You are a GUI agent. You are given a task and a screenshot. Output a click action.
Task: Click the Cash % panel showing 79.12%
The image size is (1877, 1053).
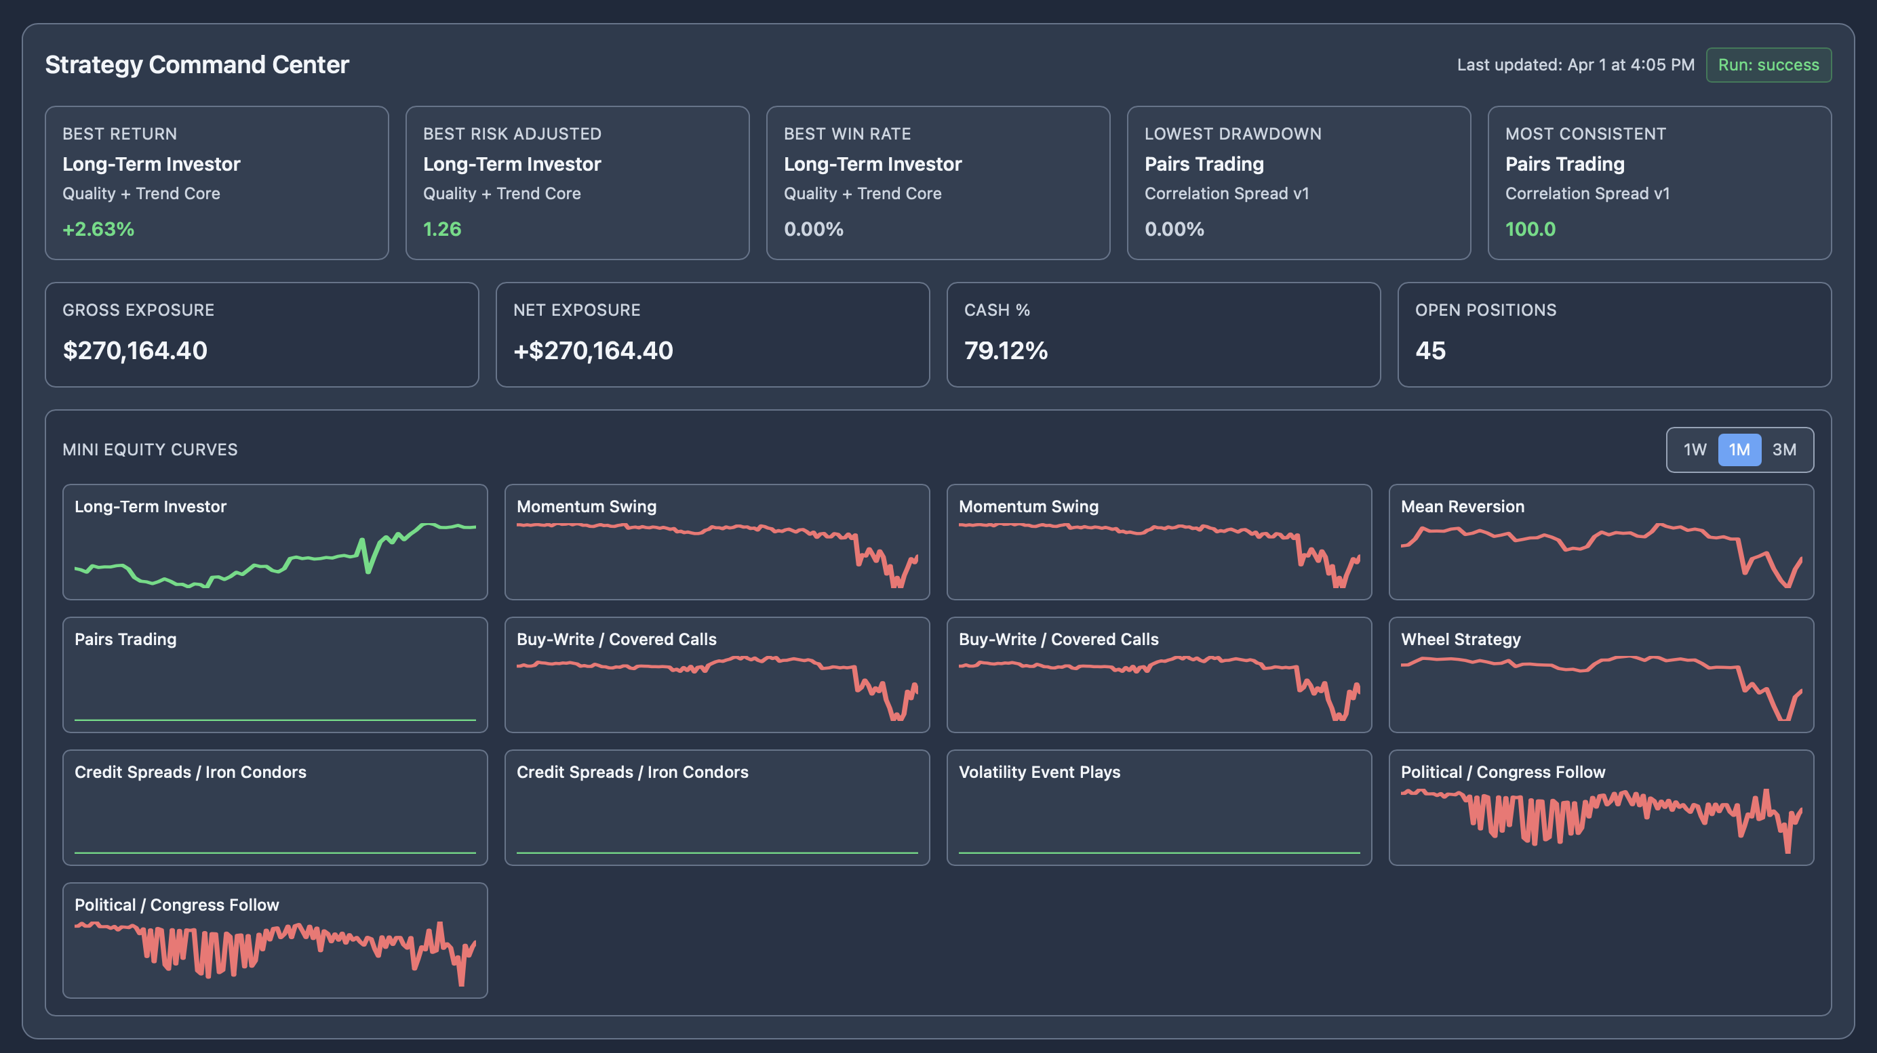[x=1163, y=334]
